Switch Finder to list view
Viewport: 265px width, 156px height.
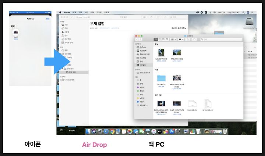(159, 39)
